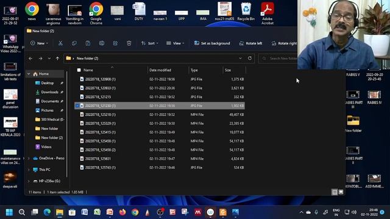The image size is (390, 219).
Task: Launch Microsoft Edge from taskbar
Action: click(x=47, y=212)
